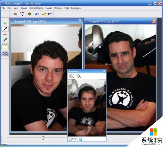Click the yellow rectangle frame tool

point(5,47)
